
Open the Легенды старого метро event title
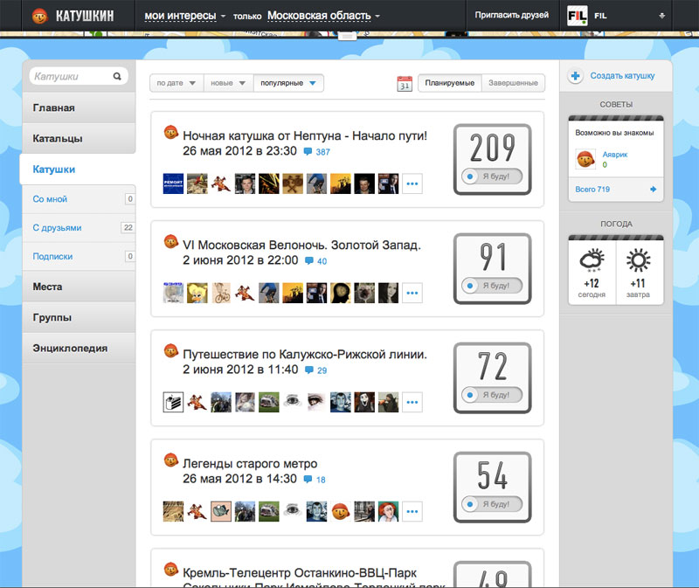[250, 463]
